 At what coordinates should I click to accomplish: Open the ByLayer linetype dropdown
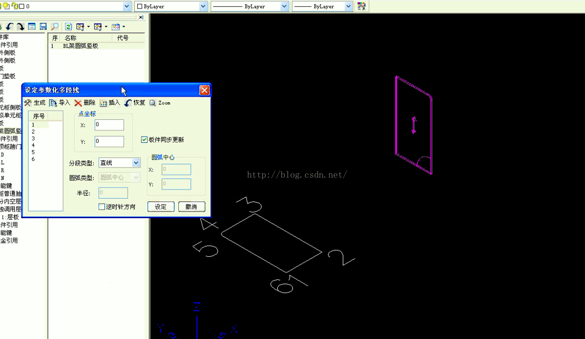pos(284,6)
